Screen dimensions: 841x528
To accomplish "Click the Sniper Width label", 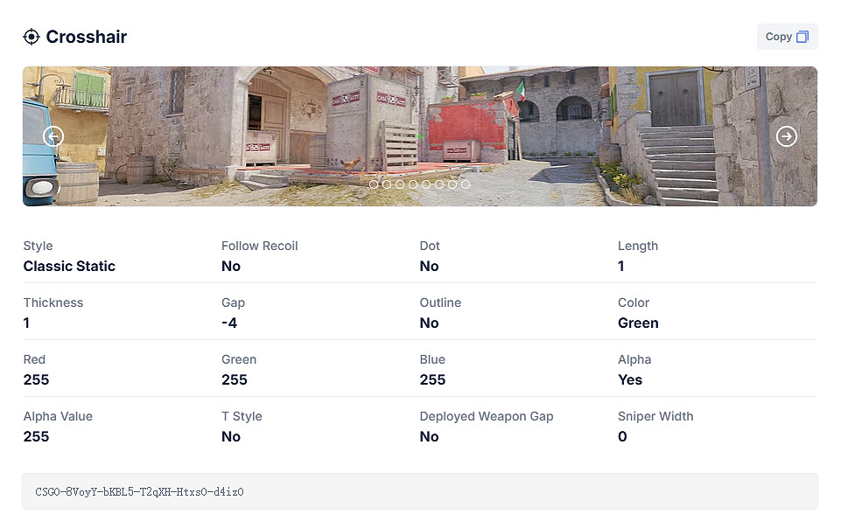I will pos(655,416).
